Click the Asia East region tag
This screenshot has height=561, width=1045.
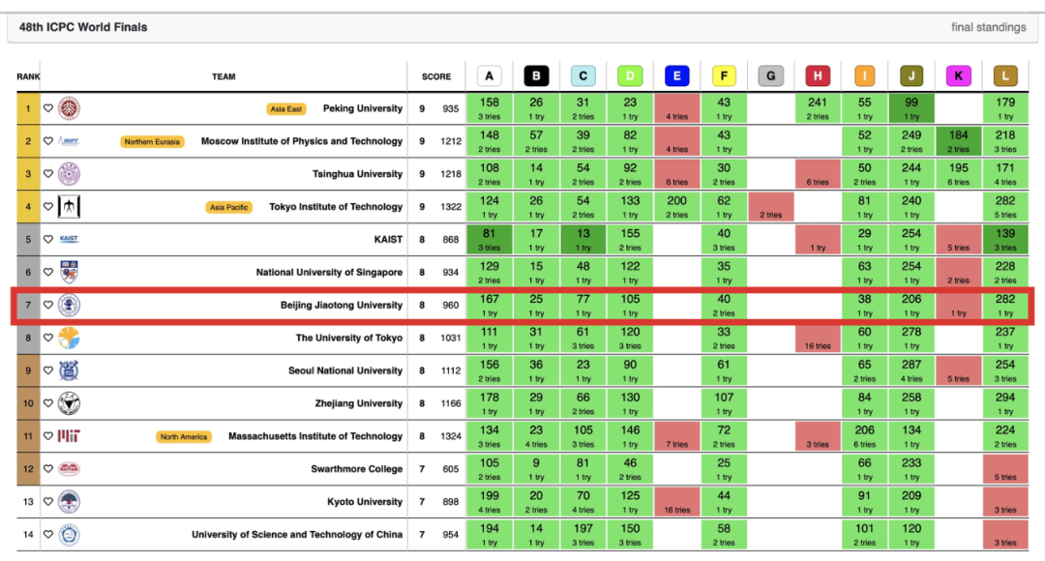286,109
